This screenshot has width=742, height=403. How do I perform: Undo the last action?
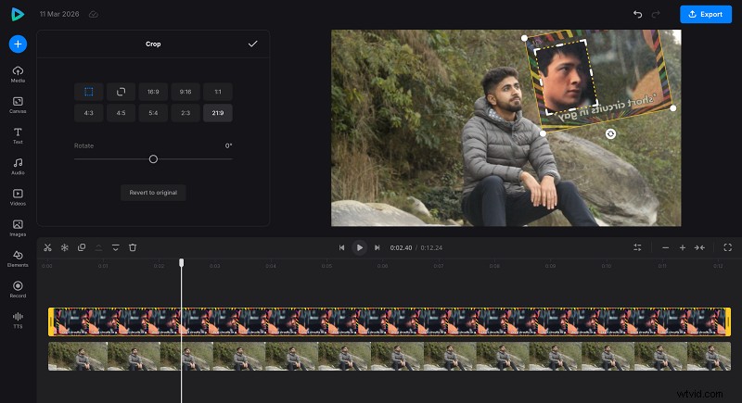click(637, 14)
